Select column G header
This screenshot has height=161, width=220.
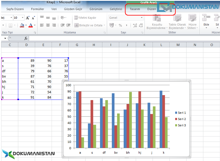[77, 45]
